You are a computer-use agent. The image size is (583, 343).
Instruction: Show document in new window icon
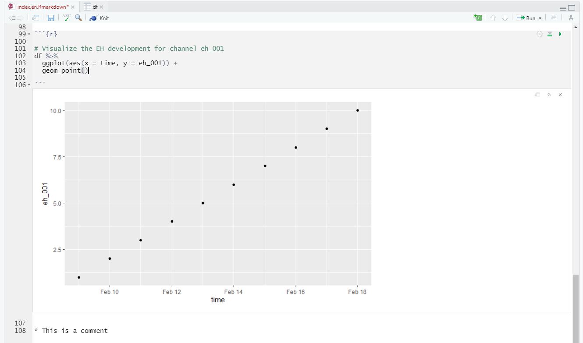pos(36,18)
